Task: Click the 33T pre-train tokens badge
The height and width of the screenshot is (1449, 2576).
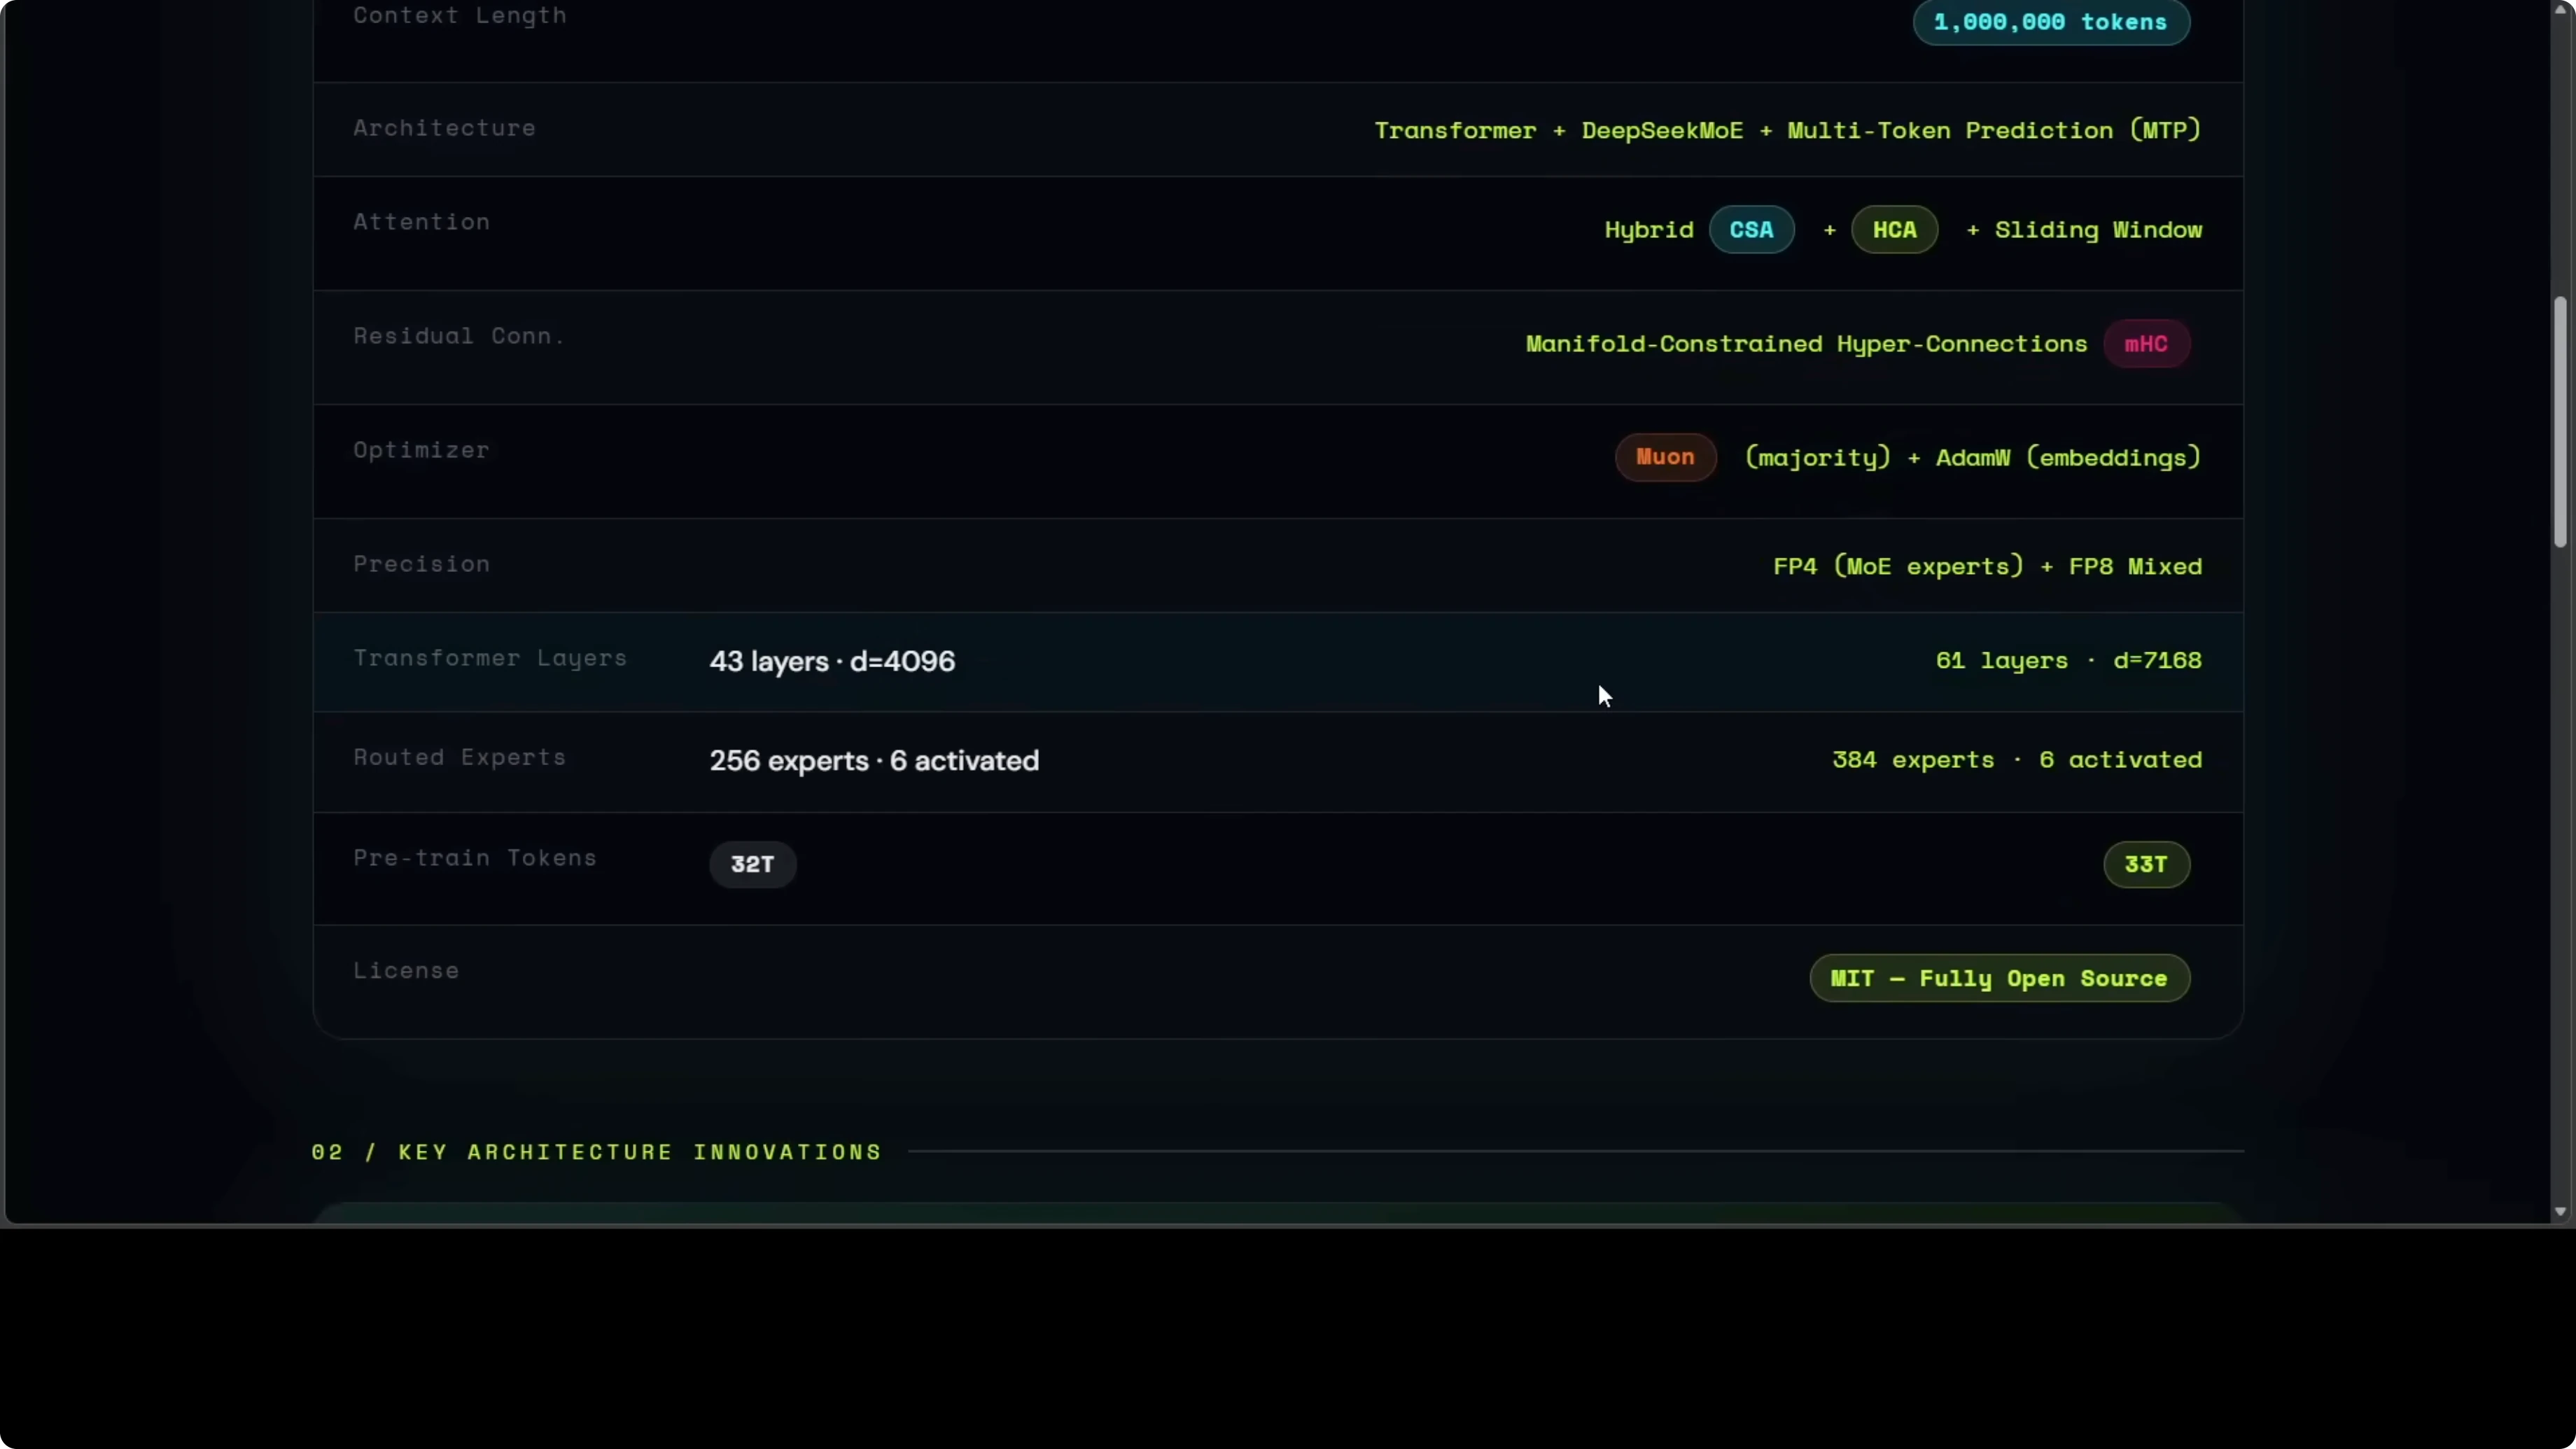Action: click(2146, 864)
